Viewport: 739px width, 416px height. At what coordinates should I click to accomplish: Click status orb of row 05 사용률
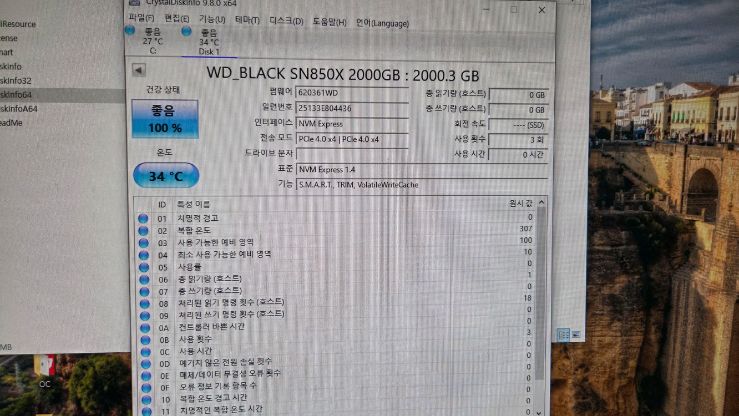pos(144,267)
